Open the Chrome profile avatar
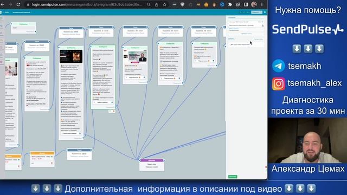Image resolution: width=347 pixels, height=195 pixels. pyautogui.click(x=254, y=4)
